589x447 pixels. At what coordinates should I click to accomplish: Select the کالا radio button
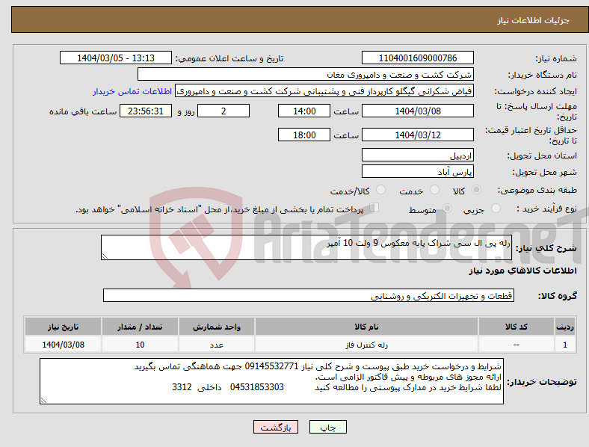pyautogui.click(x=476, y=190)
